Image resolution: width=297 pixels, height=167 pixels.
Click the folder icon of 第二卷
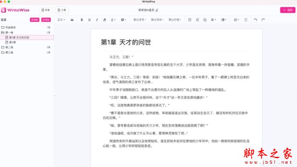point(3,47)
